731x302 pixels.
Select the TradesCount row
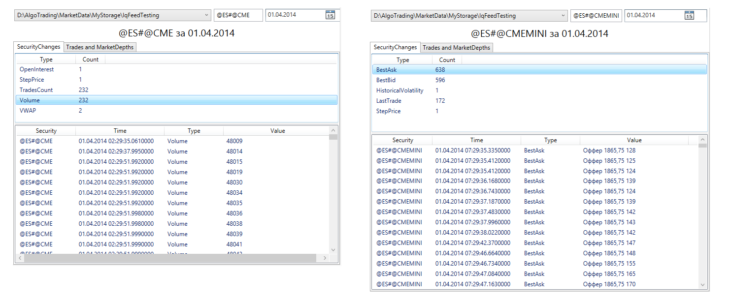click(x=36, y=90)
